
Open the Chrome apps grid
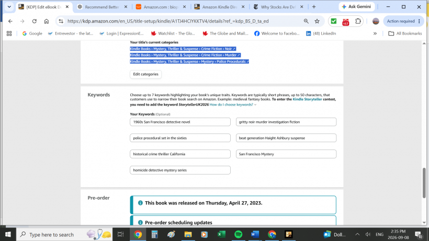[x=9, y=33]
